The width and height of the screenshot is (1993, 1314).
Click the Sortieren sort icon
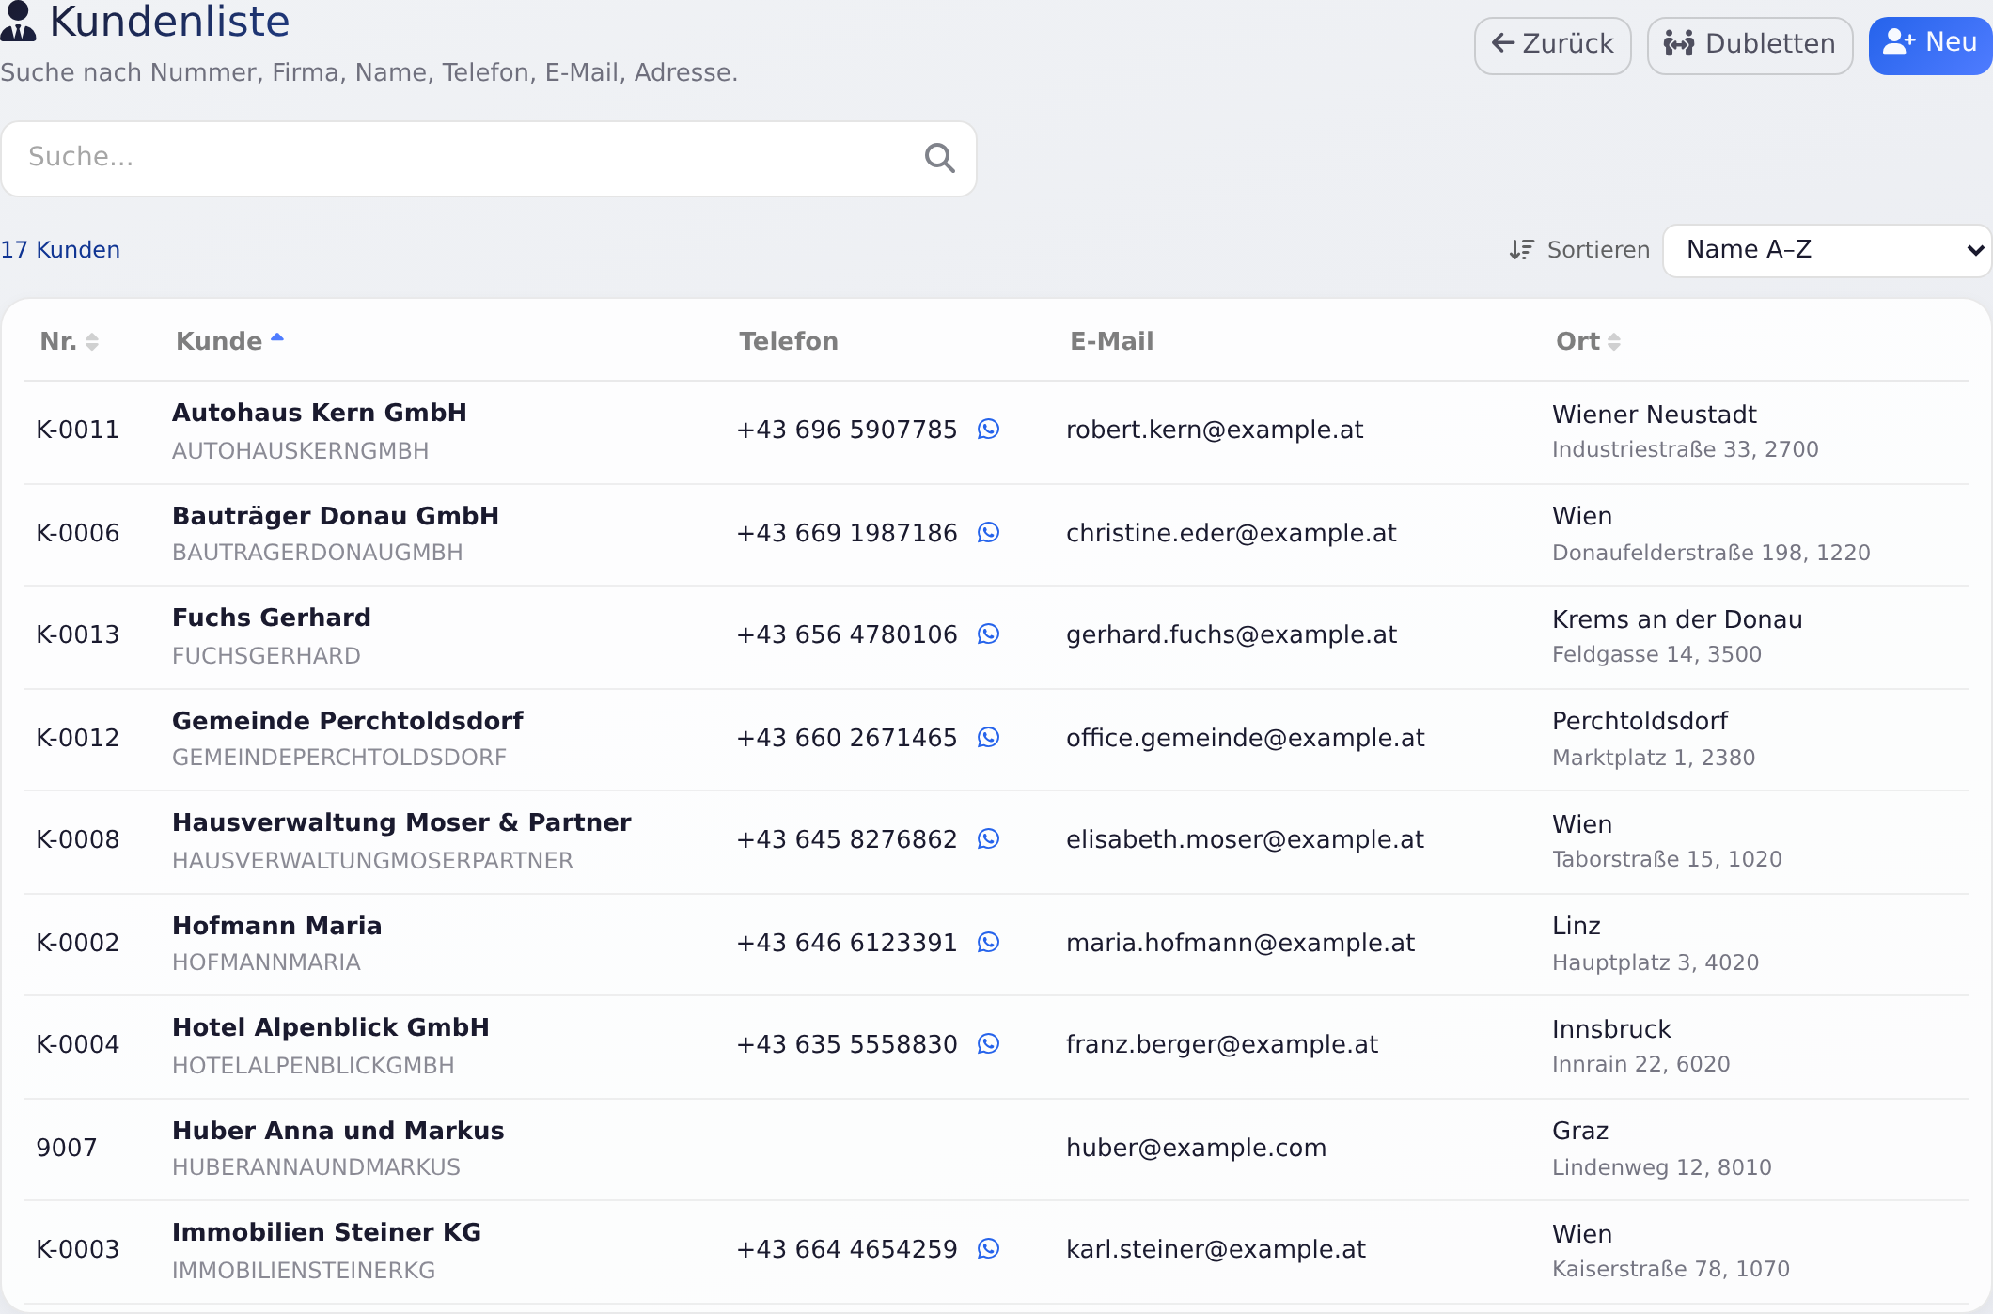1521,250
